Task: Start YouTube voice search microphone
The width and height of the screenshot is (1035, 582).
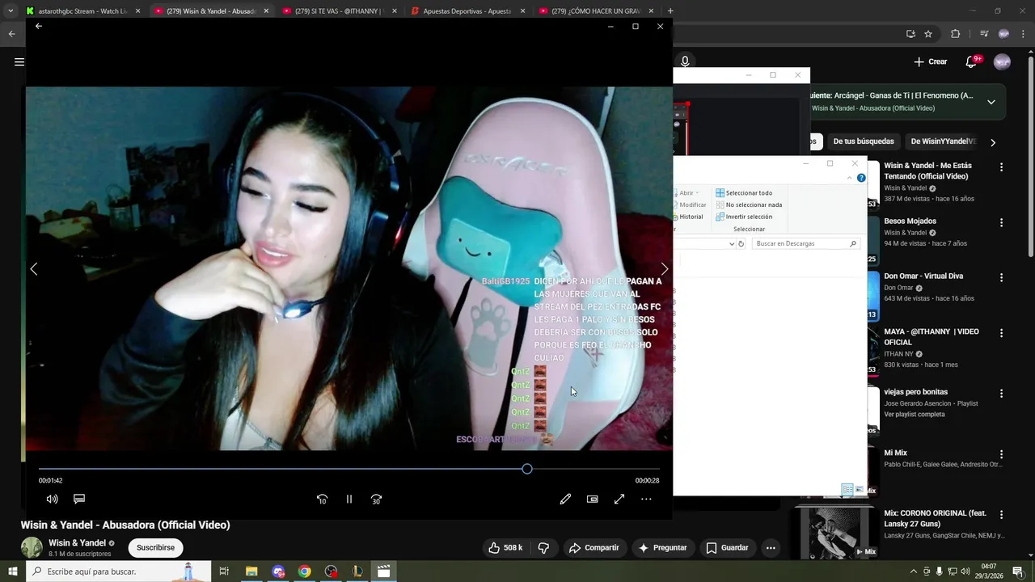Action: click(685, 61)
